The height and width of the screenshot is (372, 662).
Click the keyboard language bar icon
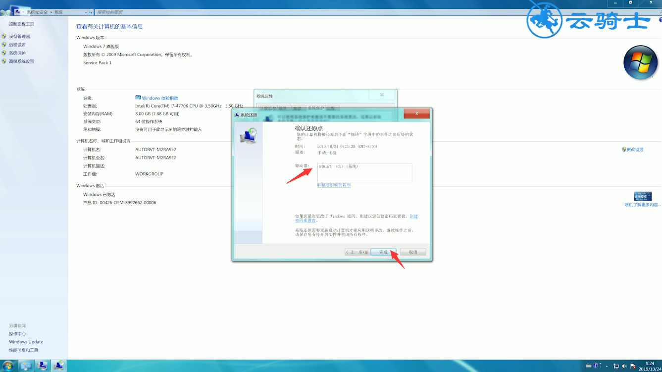[x=588, y=366]
